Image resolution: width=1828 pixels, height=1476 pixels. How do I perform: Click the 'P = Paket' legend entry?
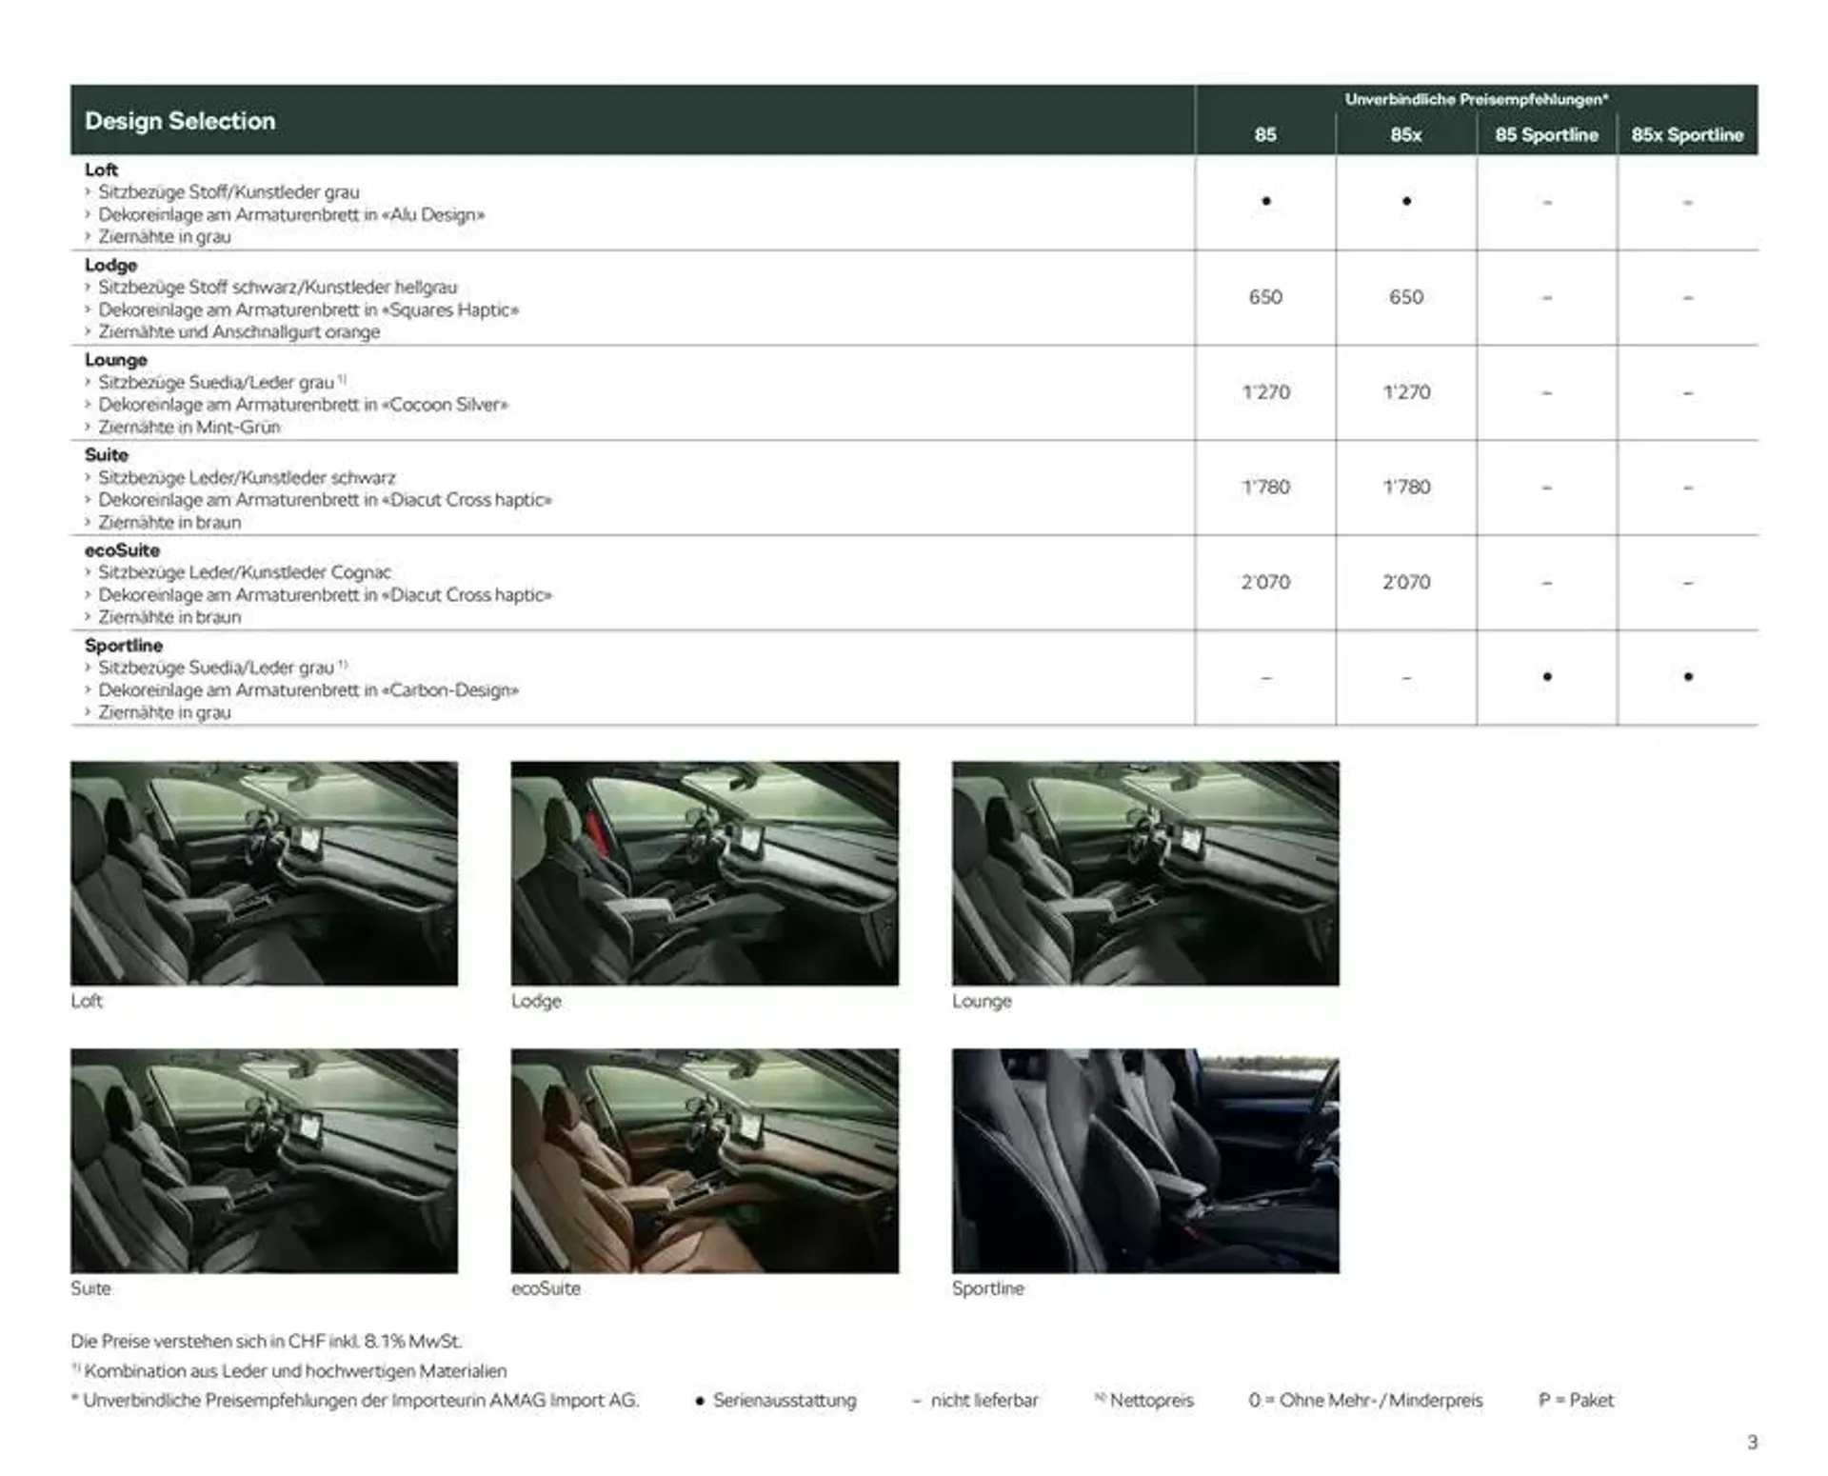[x=1577, y=1401]
